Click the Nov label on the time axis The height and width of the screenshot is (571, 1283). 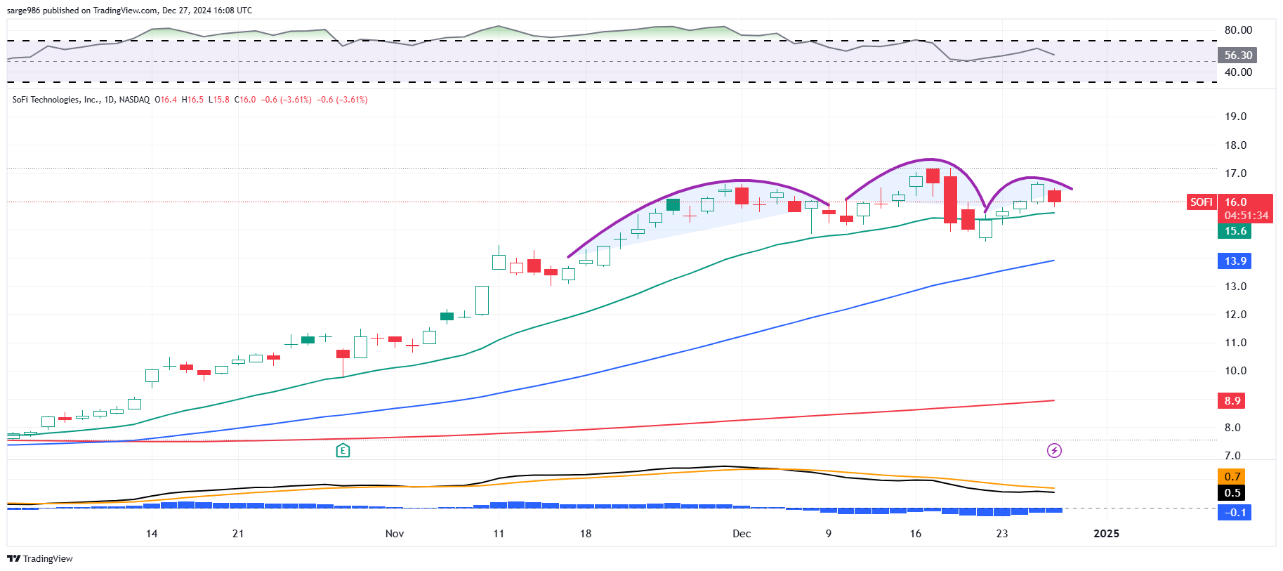395,534
